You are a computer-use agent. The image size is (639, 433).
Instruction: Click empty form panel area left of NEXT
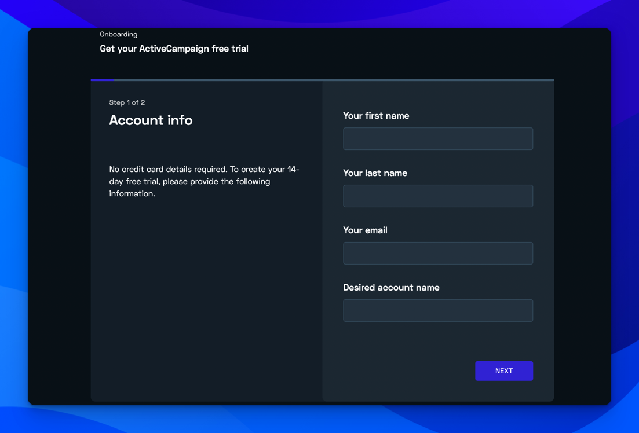click(400, 370)
